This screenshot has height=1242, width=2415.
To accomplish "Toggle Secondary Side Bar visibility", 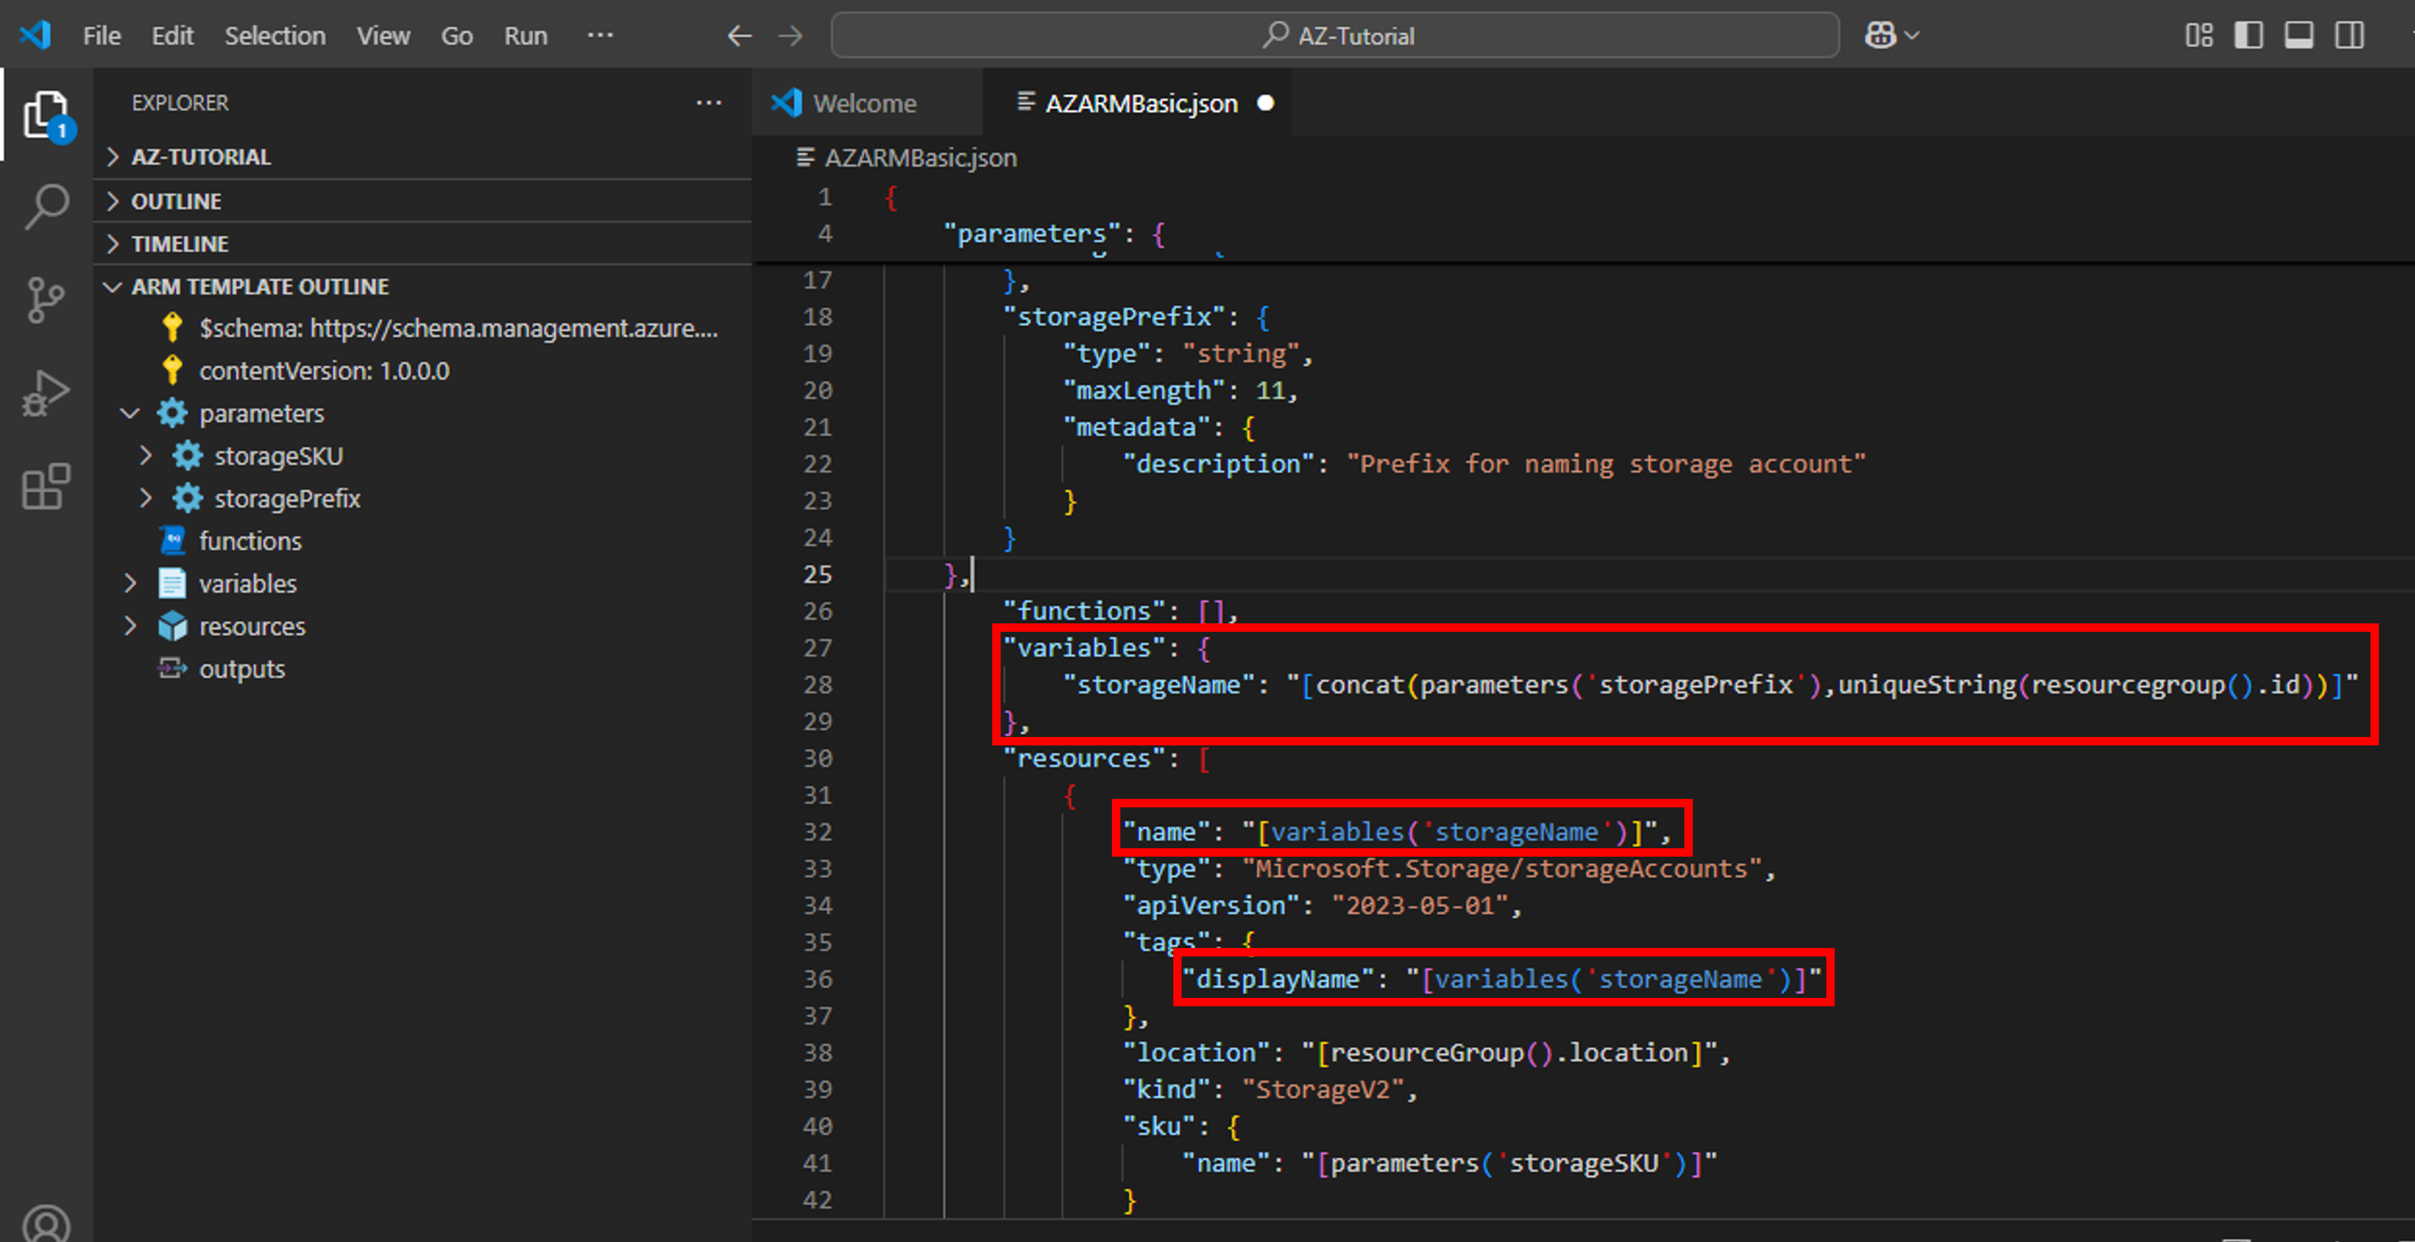I will (2348, 35).
